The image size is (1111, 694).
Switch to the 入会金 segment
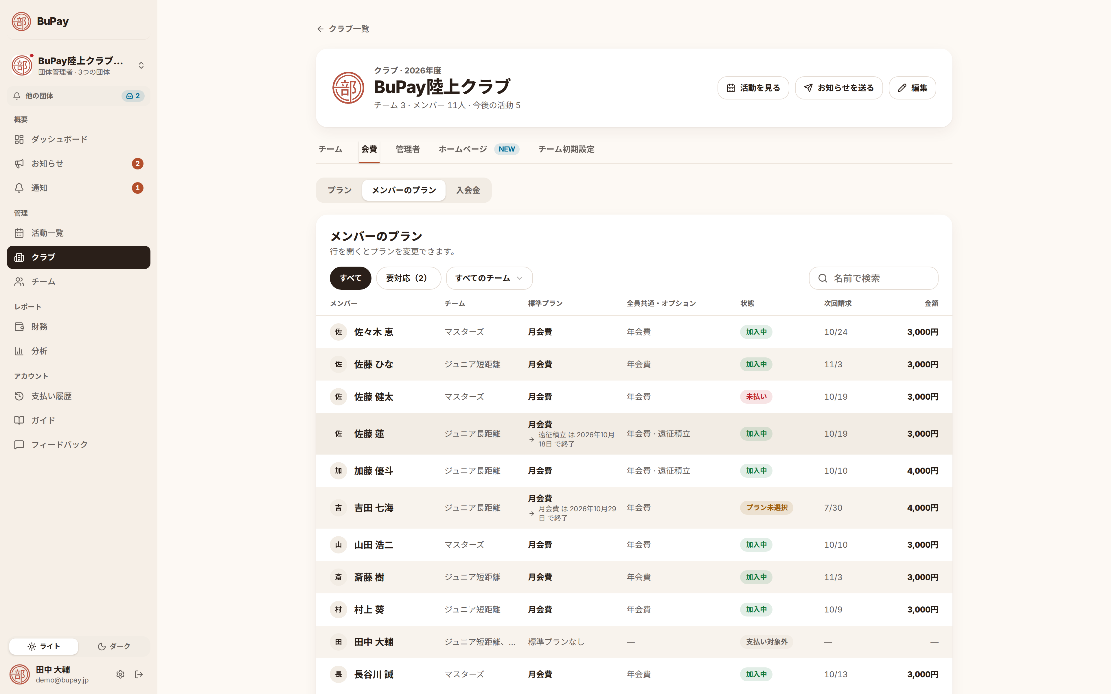point(468,190)
